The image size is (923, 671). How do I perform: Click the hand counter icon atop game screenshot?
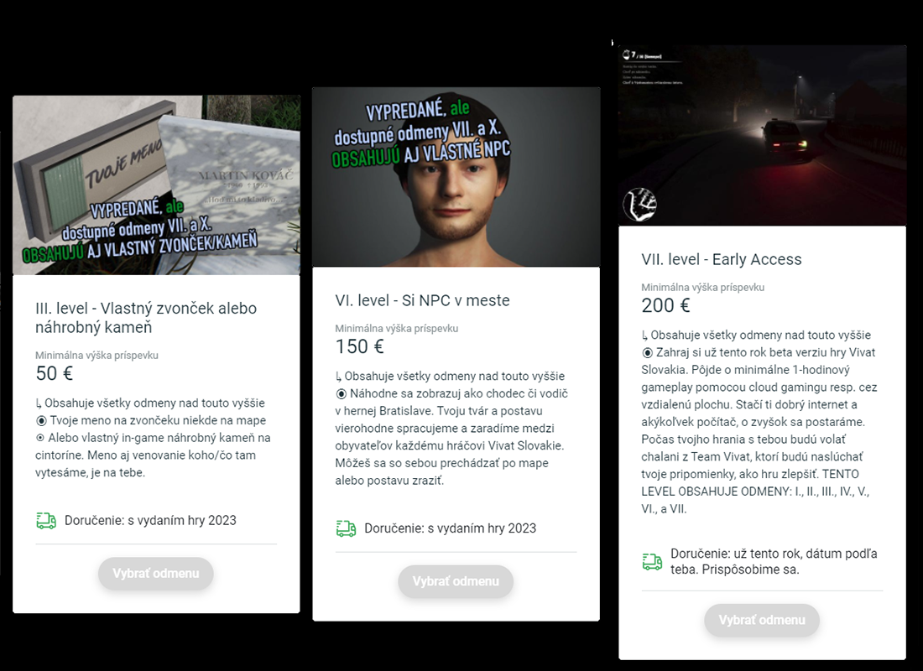point(626,55)
